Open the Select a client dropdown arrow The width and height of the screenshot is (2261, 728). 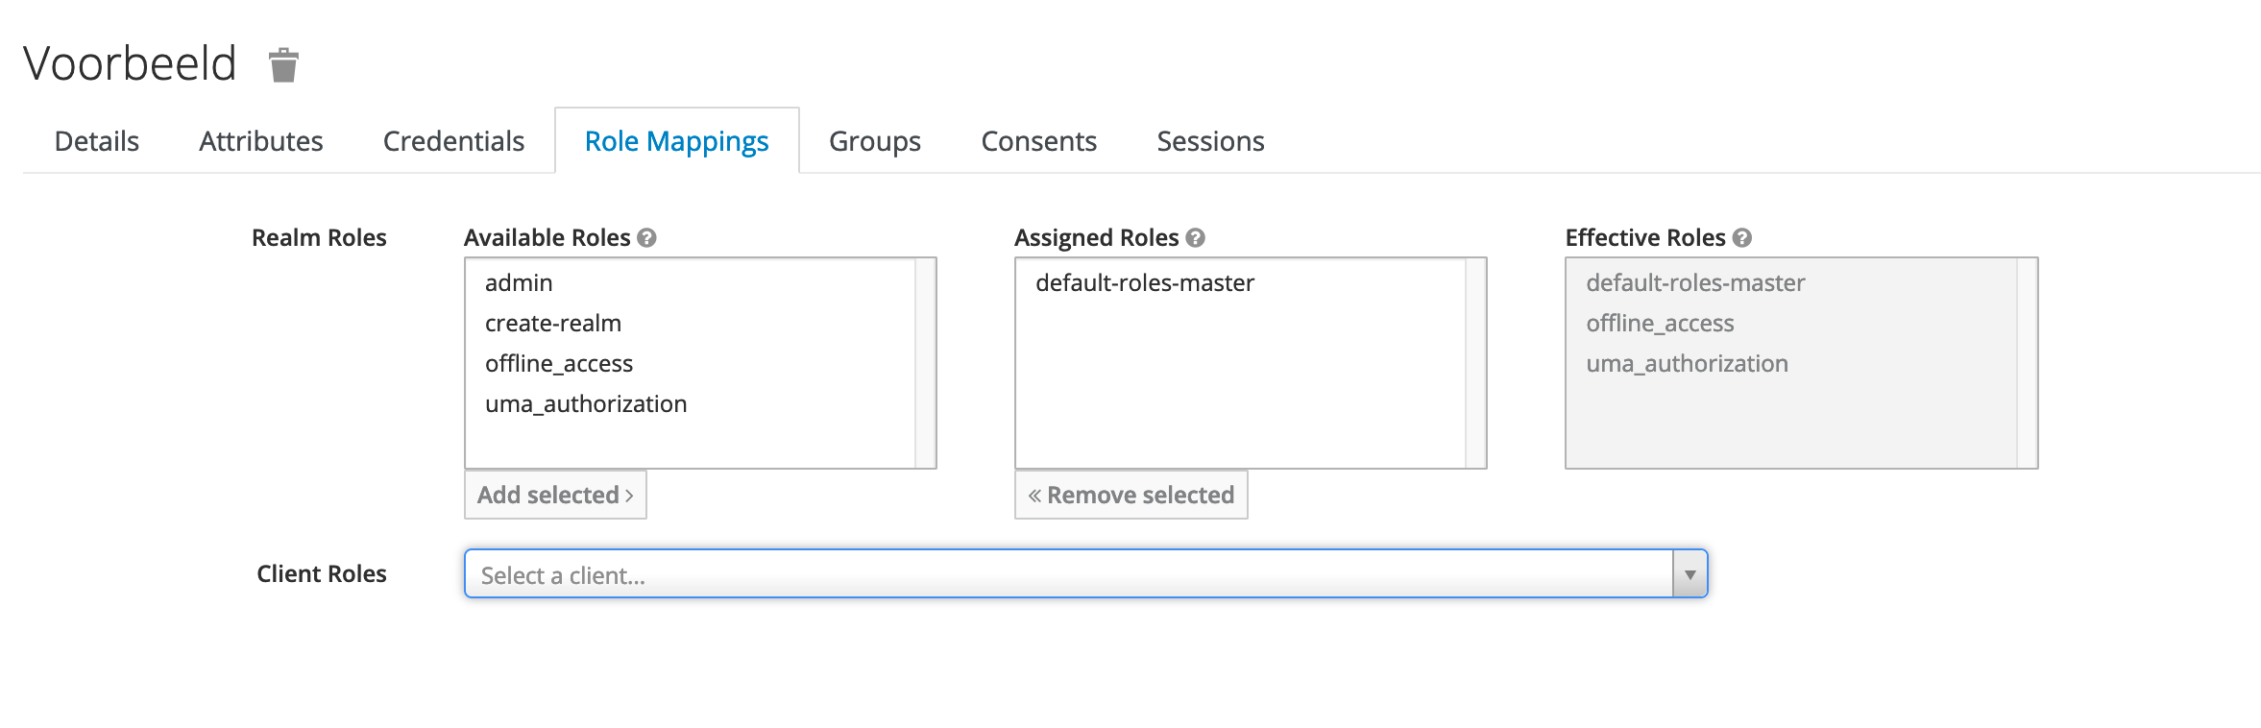point(1690,574)
